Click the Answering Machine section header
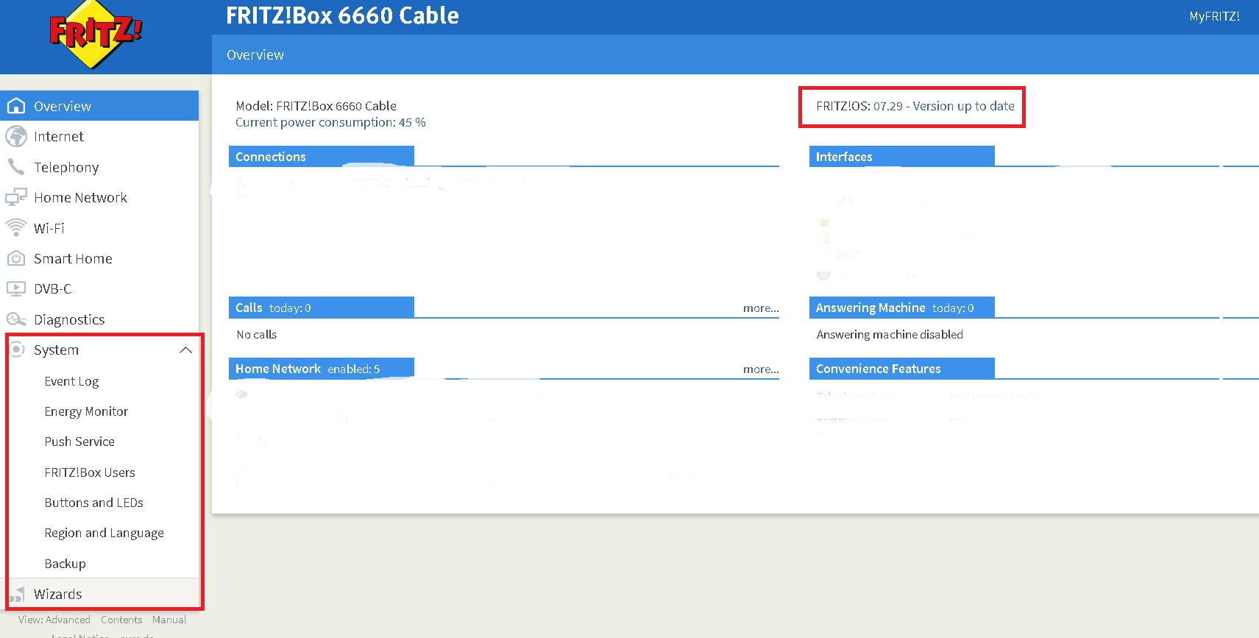1259x638 pixels. [902, 308]
